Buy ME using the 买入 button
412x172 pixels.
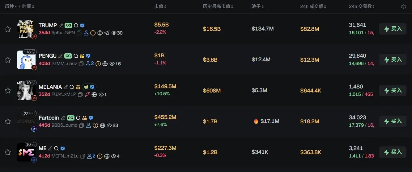point(393,152)
